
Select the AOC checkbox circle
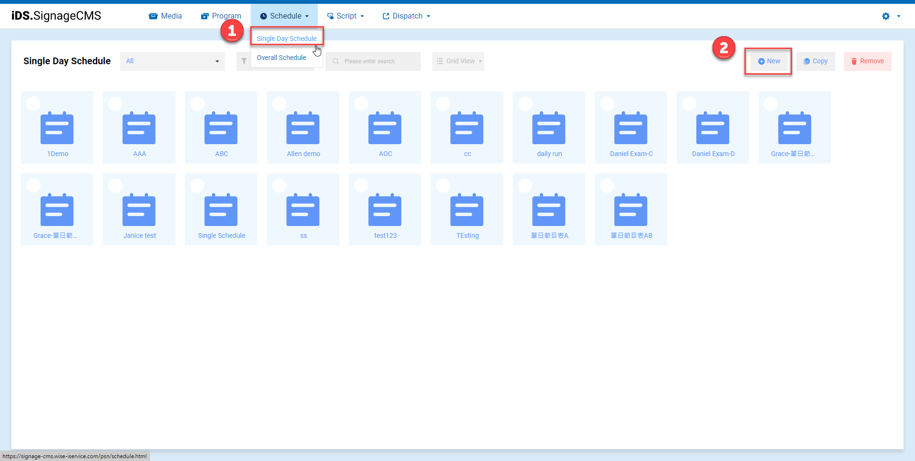click(361, 104)
